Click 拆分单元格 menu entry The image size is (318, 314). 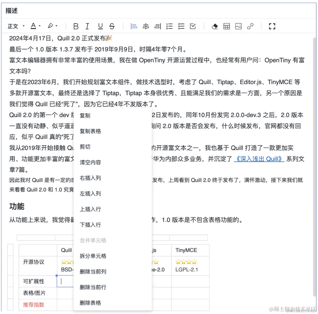112,256
